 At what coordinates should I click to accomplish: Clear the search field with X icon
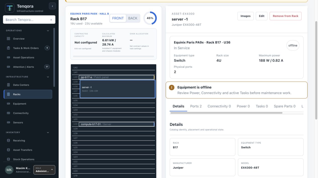51,20
